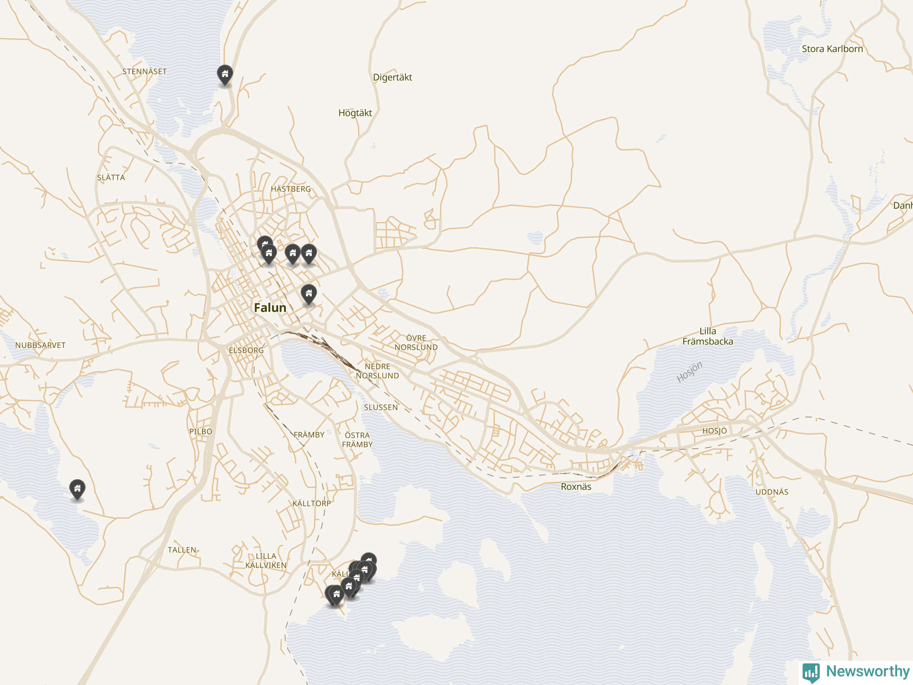Click the Stora Karlborn label
Screen dimensions: 913x685
832,49
